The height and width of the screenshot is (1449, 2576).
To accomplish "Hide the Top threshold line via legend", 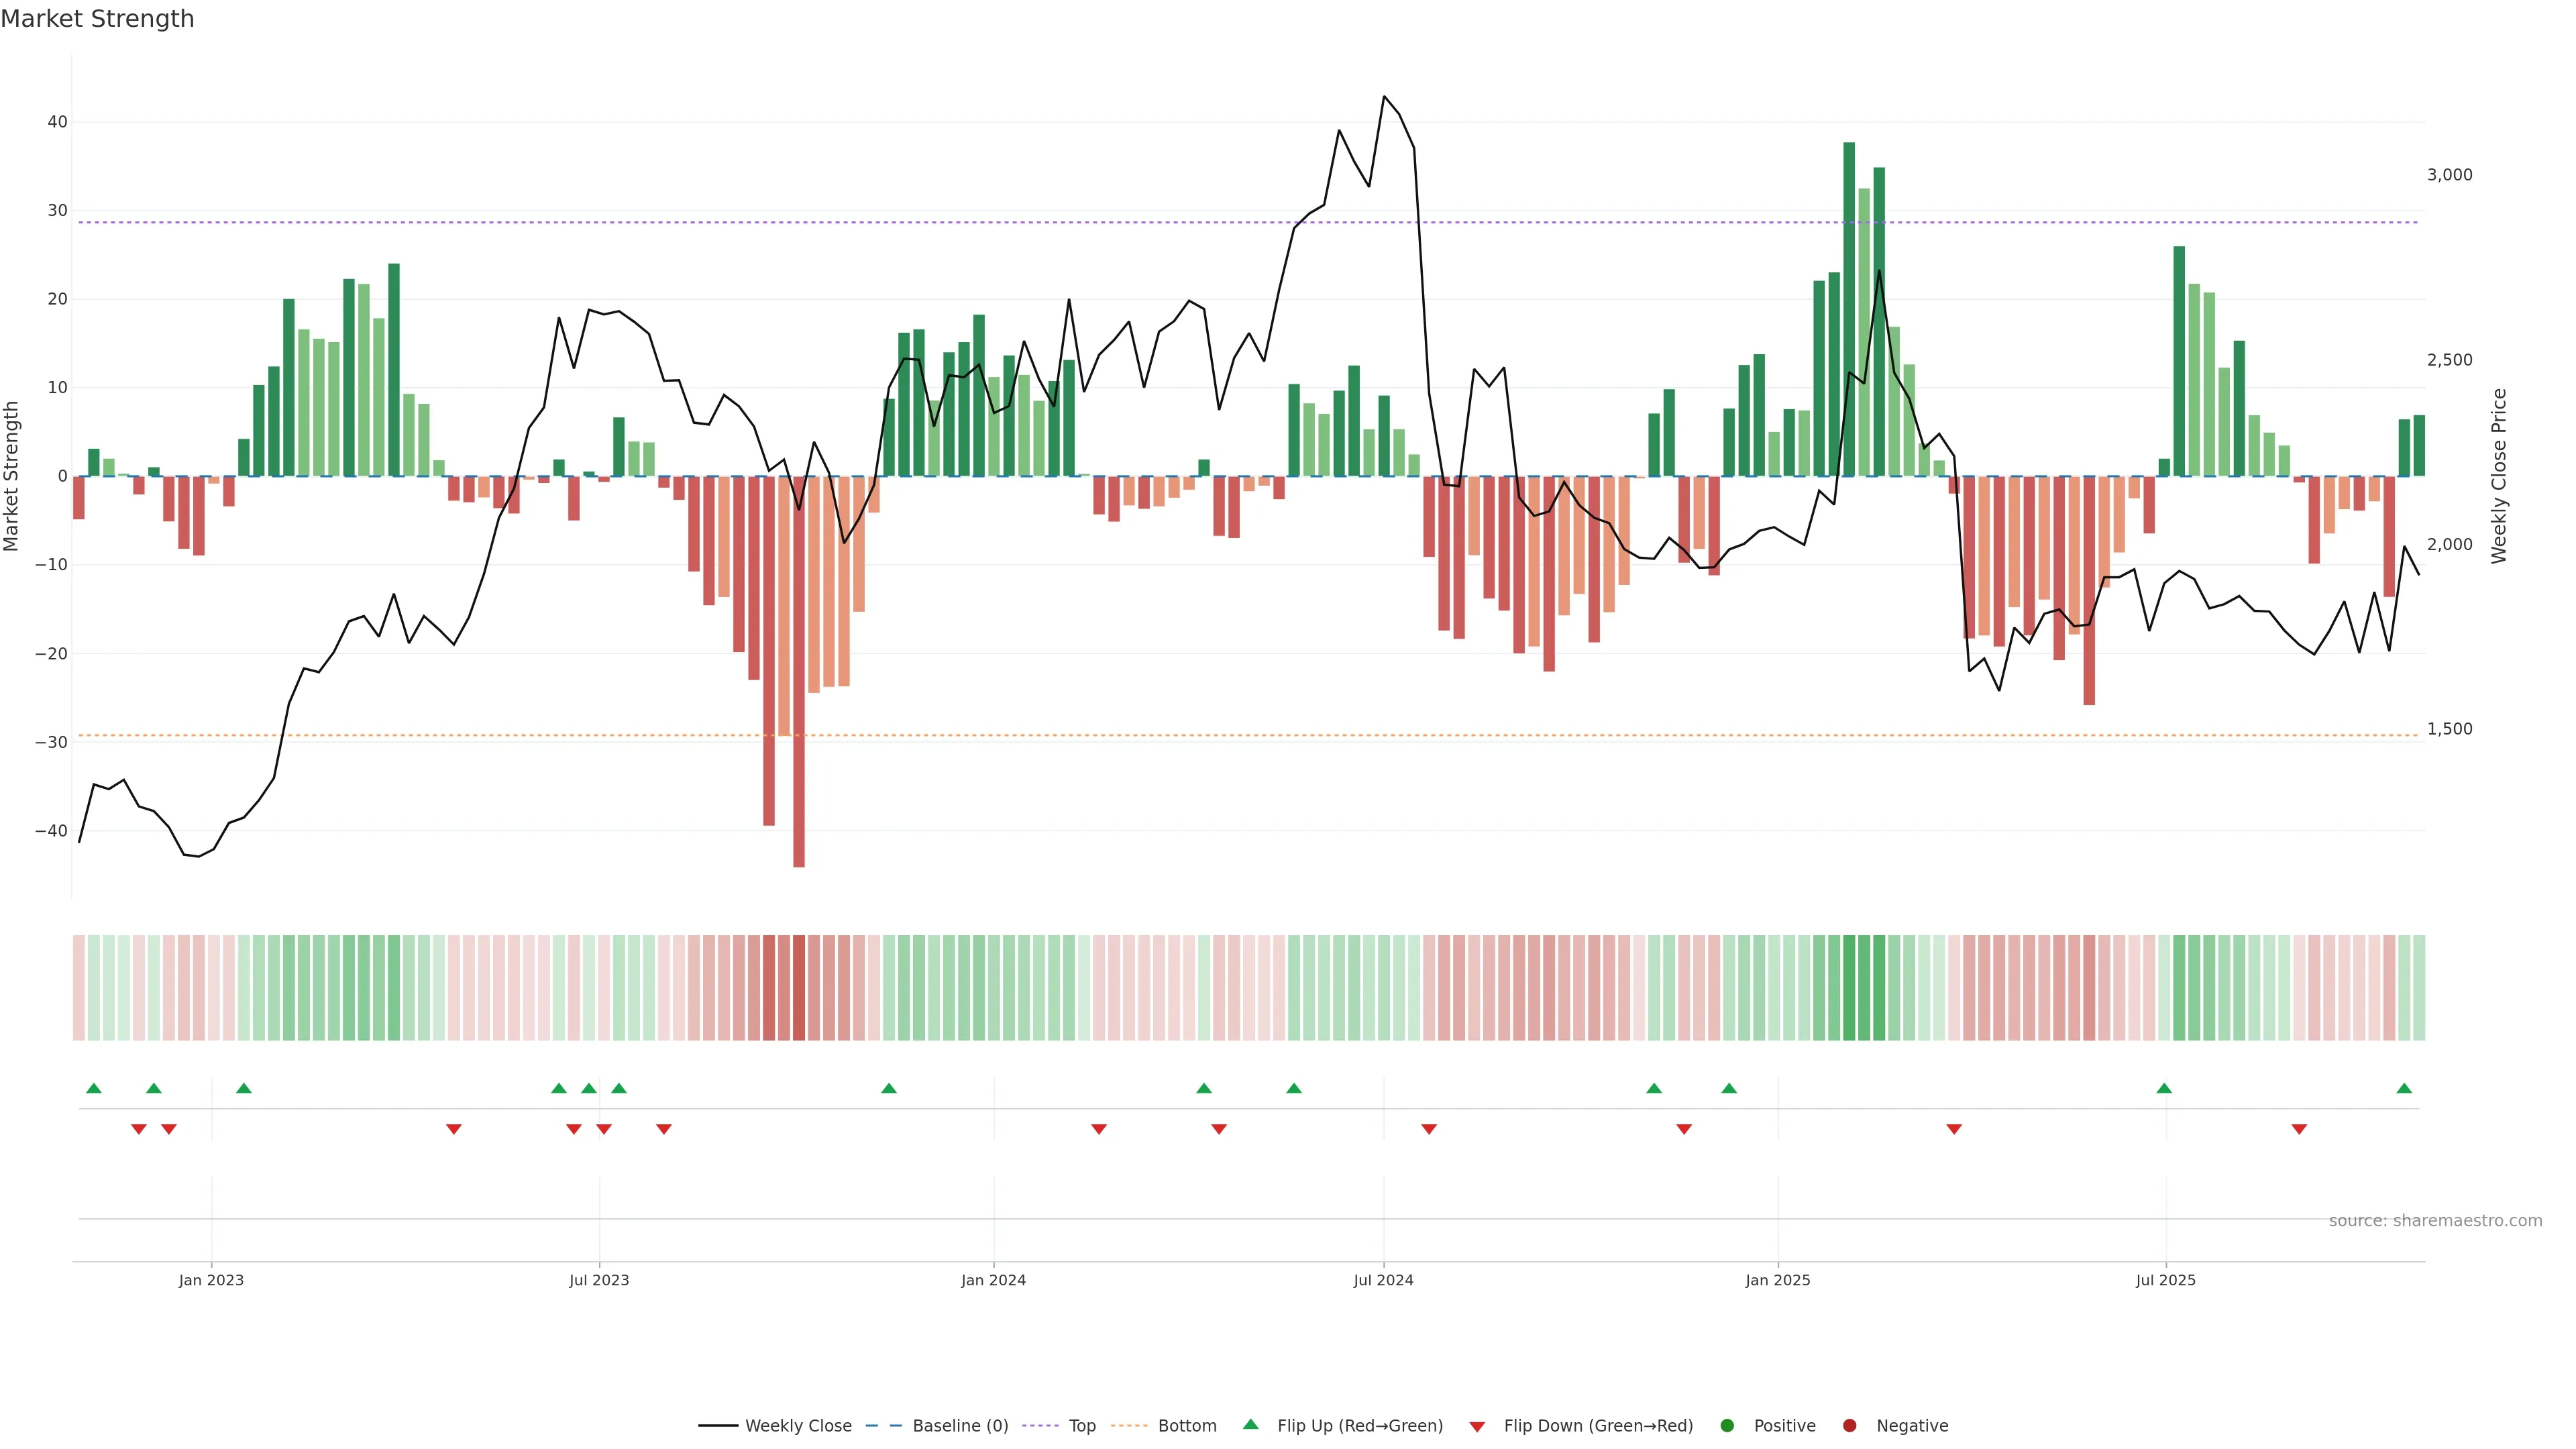I will click(x=1081, y=1426).
